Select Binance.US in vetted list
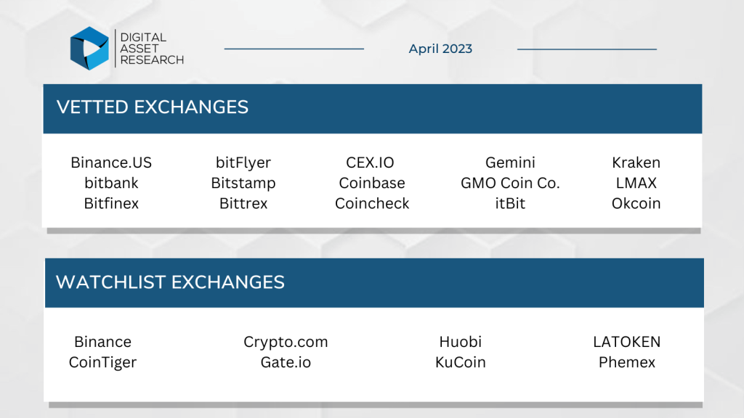Viewport: 744px width, 418px height. point(111,163)
